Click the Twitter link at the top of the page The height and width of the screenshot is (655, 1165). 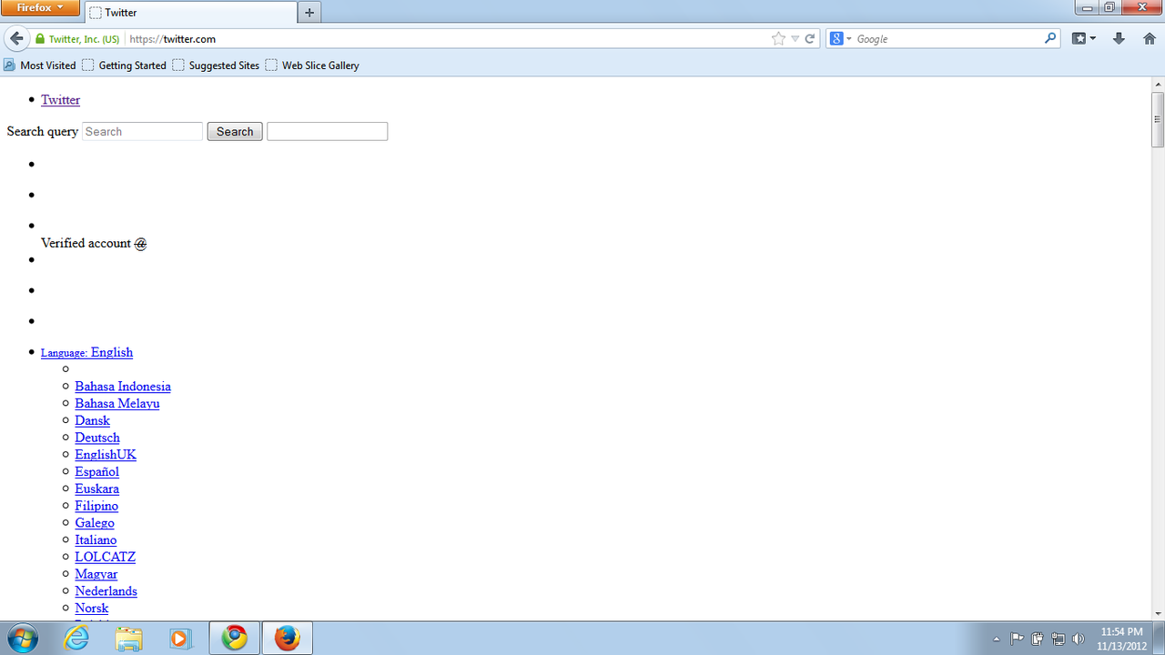pyautogui.click(x=60, y=100)
